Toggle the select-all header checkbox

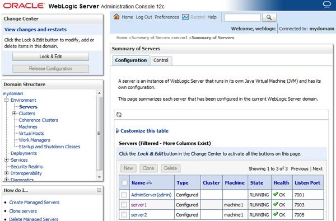pyautogui.click(x=124, y=182)
